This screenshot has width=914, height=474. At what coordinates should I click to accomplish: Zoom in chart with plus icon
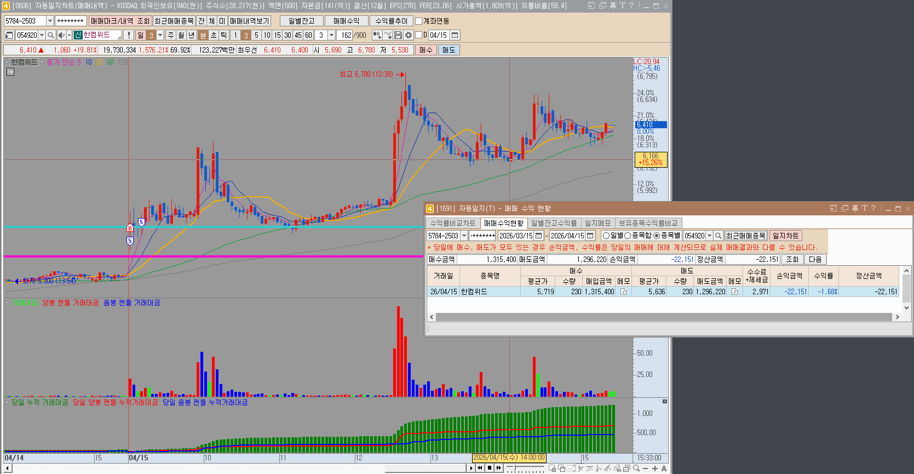655,468
